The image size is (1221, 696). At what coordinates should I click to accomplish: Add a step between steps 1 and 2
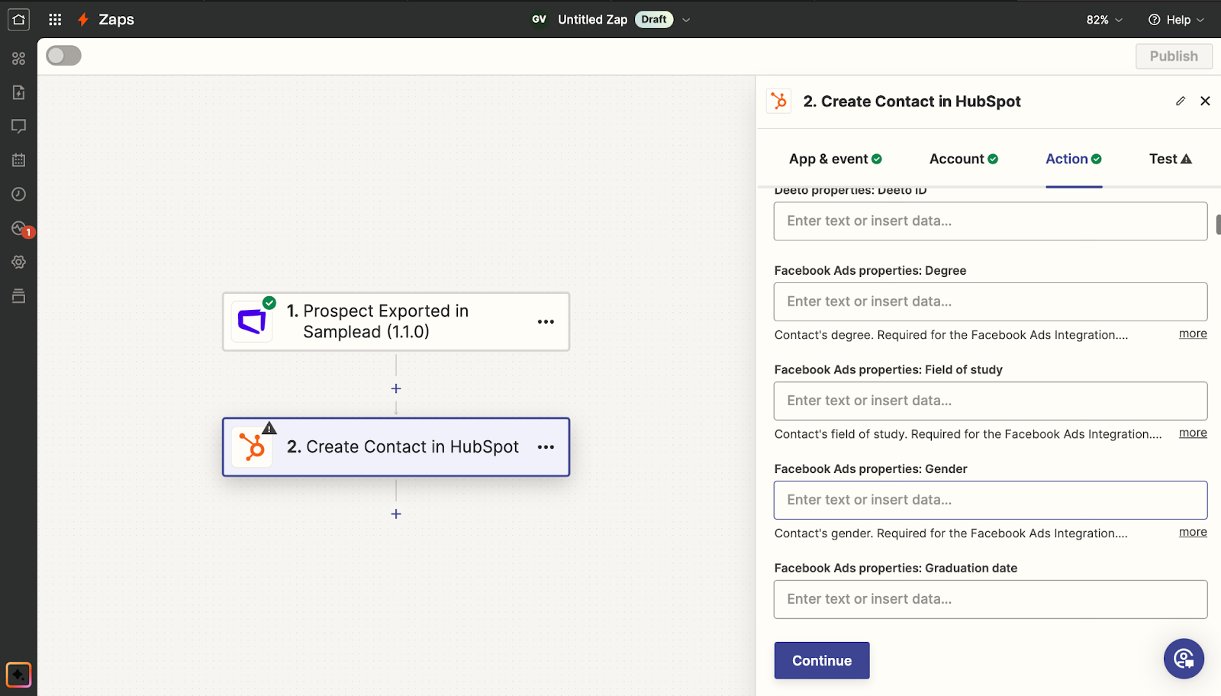(396, 388)
